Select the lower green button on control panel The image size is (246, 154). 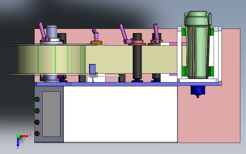coord(37,111)
